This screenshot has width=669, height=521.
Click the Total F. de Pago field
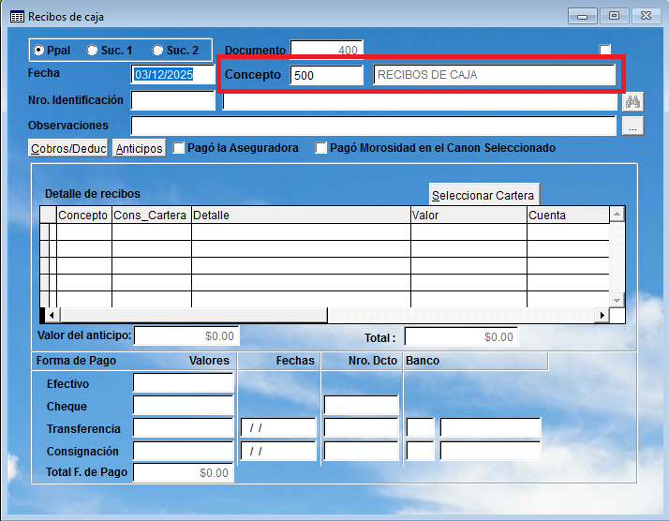tap(184, 472)
